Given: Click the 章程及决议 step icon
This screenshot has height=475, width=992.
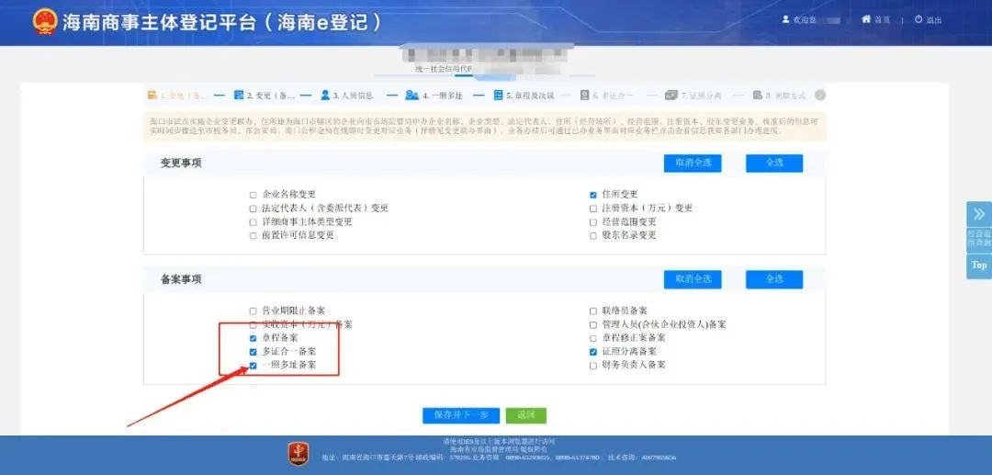Looking at the screenshot, I should [x=498, y=95].
